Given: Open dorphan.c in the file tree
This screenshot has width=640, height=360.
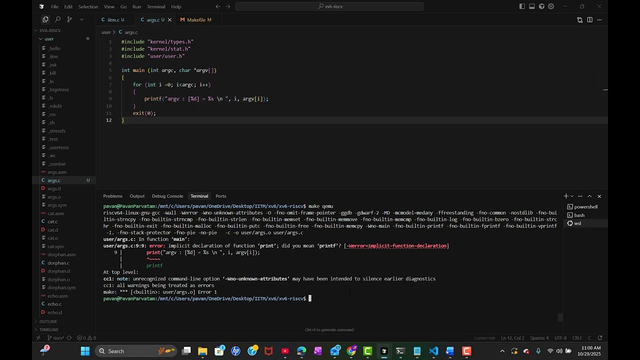Looking at the screenshot, I should coord(58,263).
